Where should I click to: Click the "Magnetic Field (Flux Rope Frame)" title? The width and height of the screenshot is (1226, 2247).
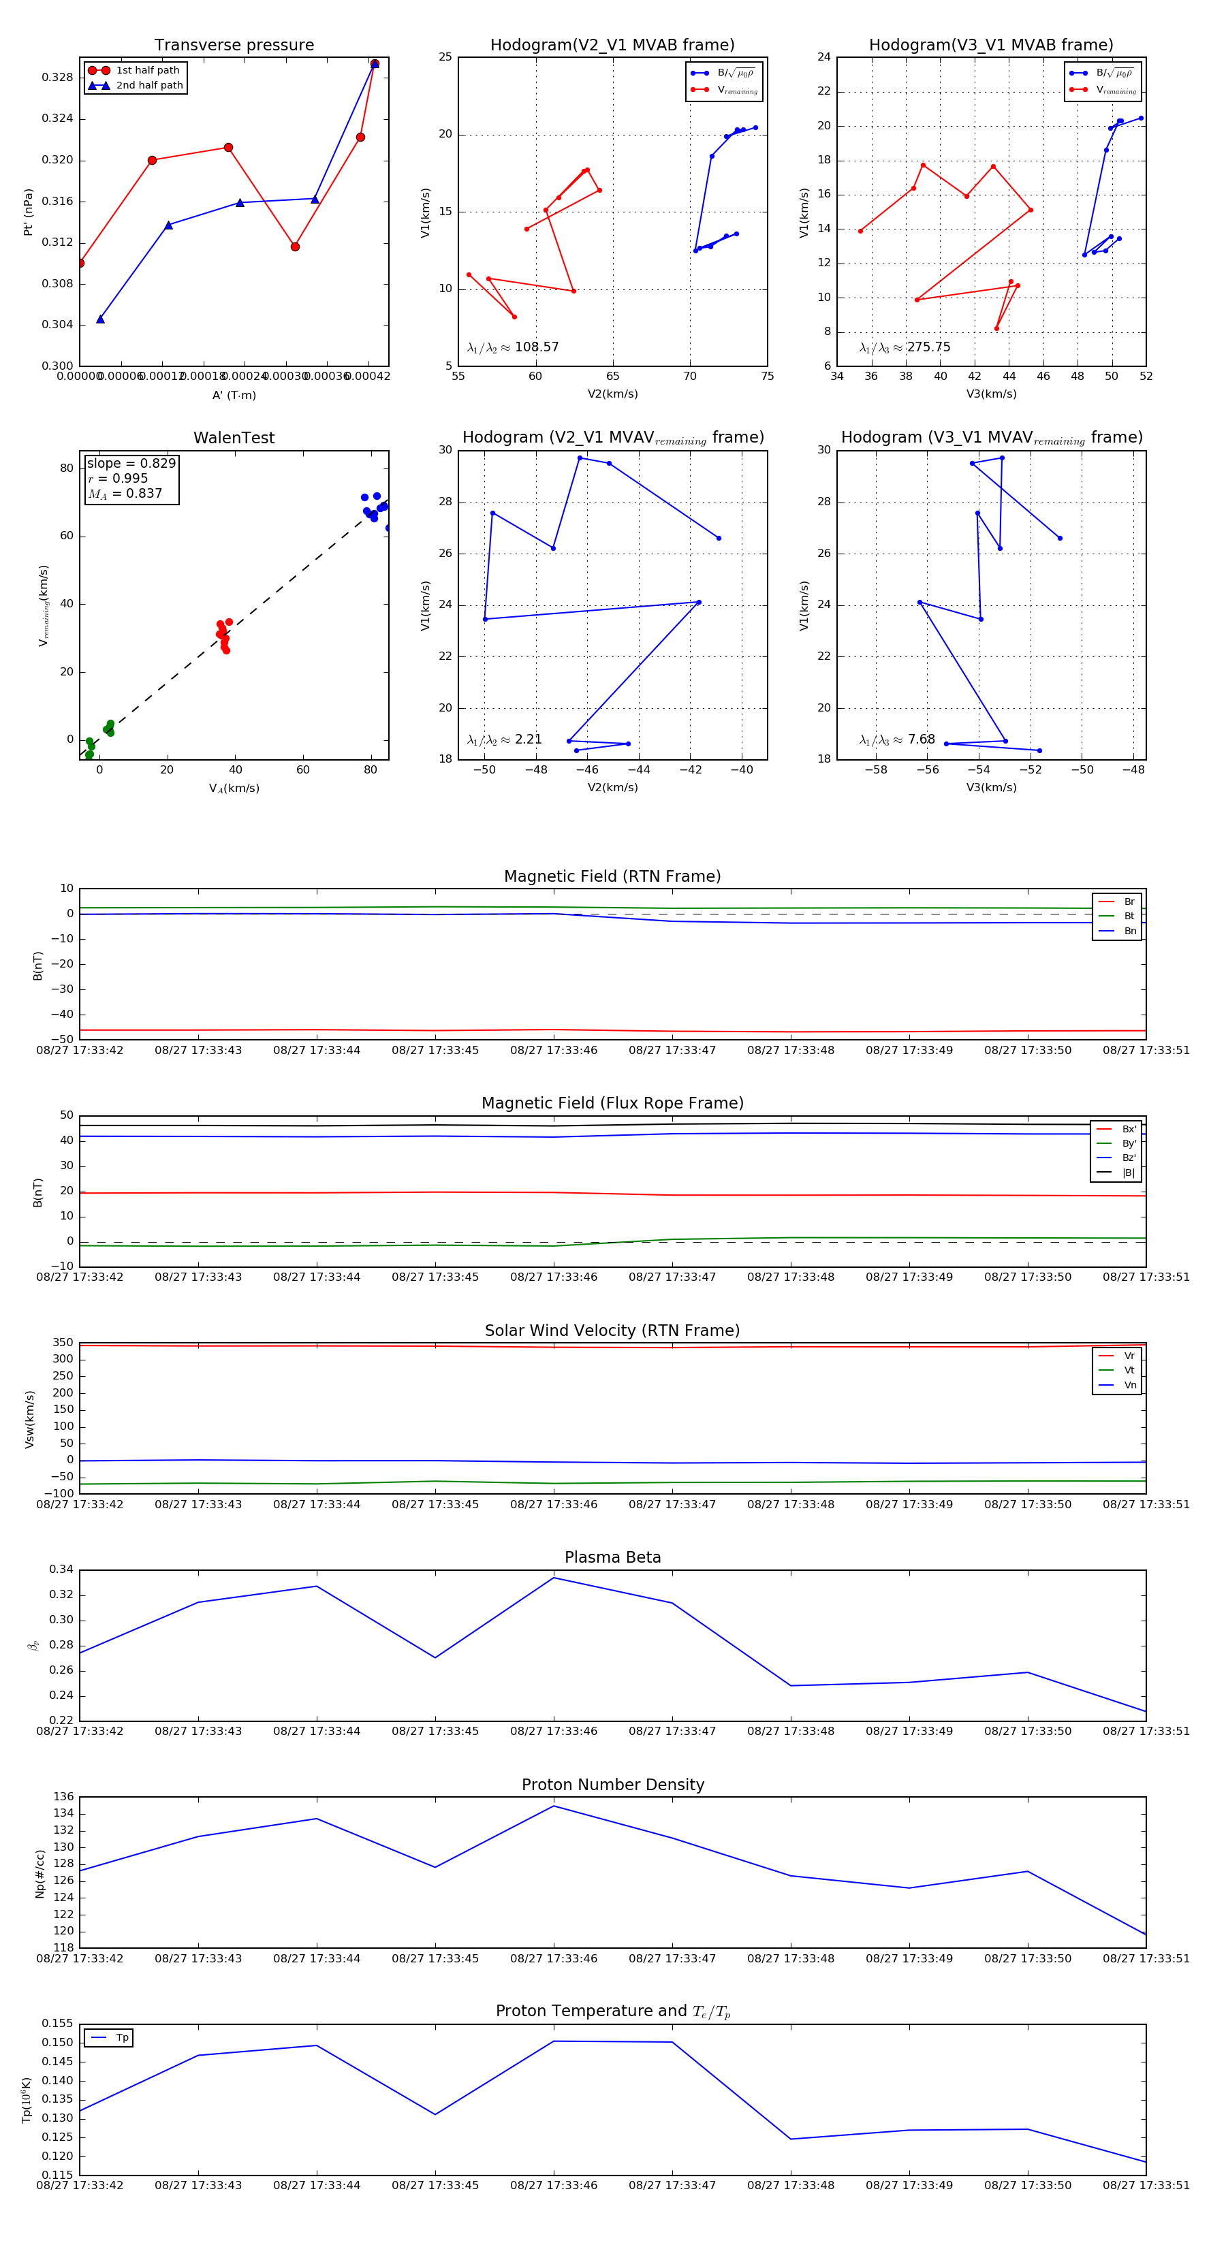pos(612,1104)
